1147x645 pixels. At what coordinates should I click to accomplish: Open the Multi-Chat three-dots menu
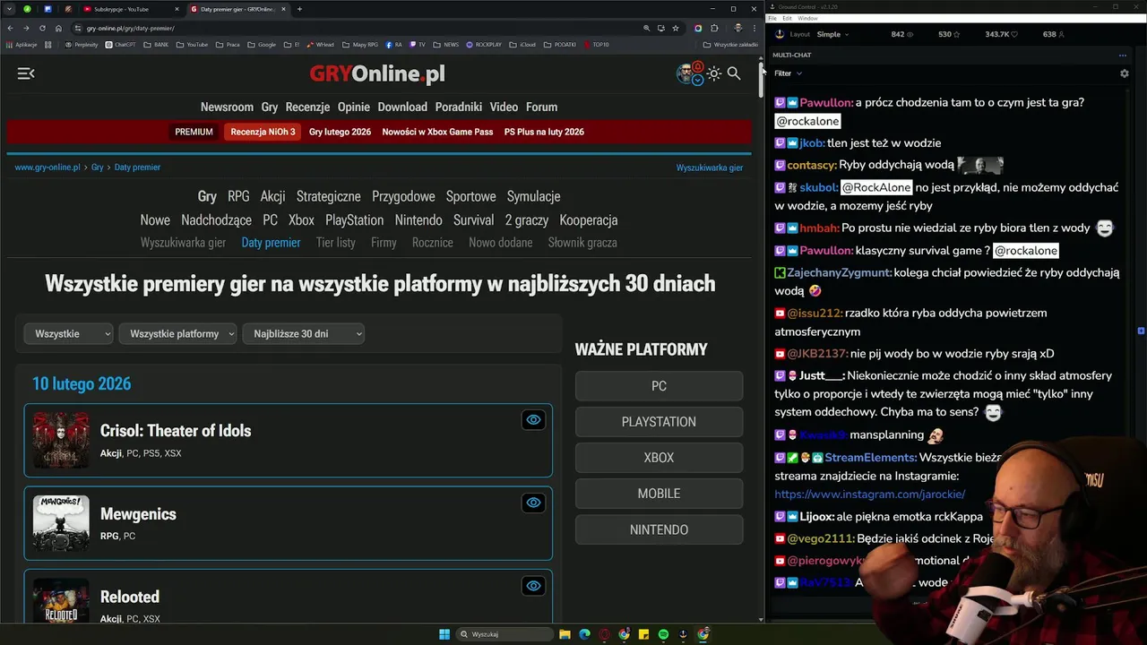[1123, 55]
